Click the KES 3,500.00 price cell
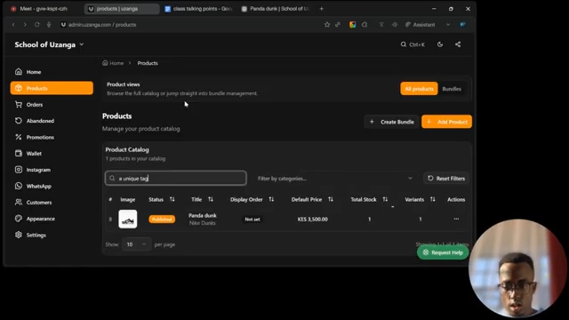This screenshot has width=569, height=320. point(312,220)
